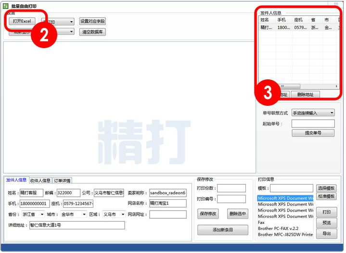Switch to the 发件人信息 tab
This screenshot has height=253, width=346.
pos(16,180)
